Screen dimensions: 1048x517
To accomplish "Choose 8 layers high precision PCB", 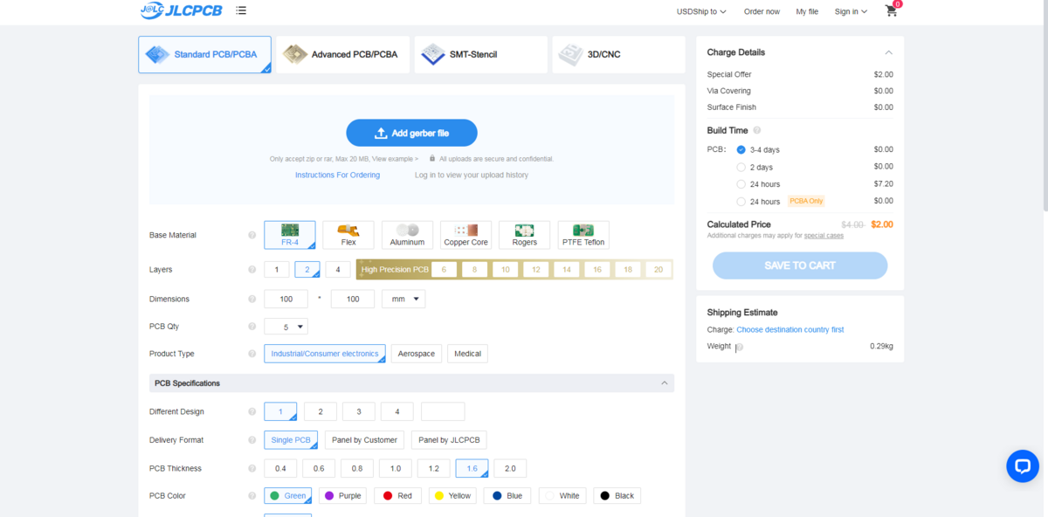I will (474, 270).
